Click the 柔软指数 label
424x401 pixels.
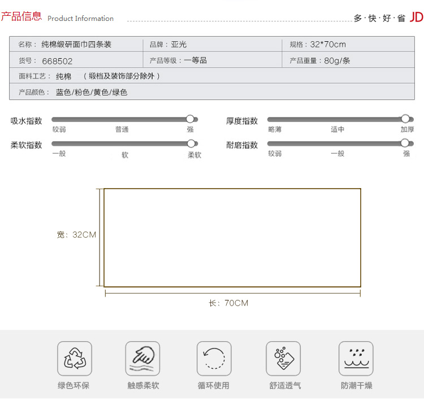pos(26,145)
